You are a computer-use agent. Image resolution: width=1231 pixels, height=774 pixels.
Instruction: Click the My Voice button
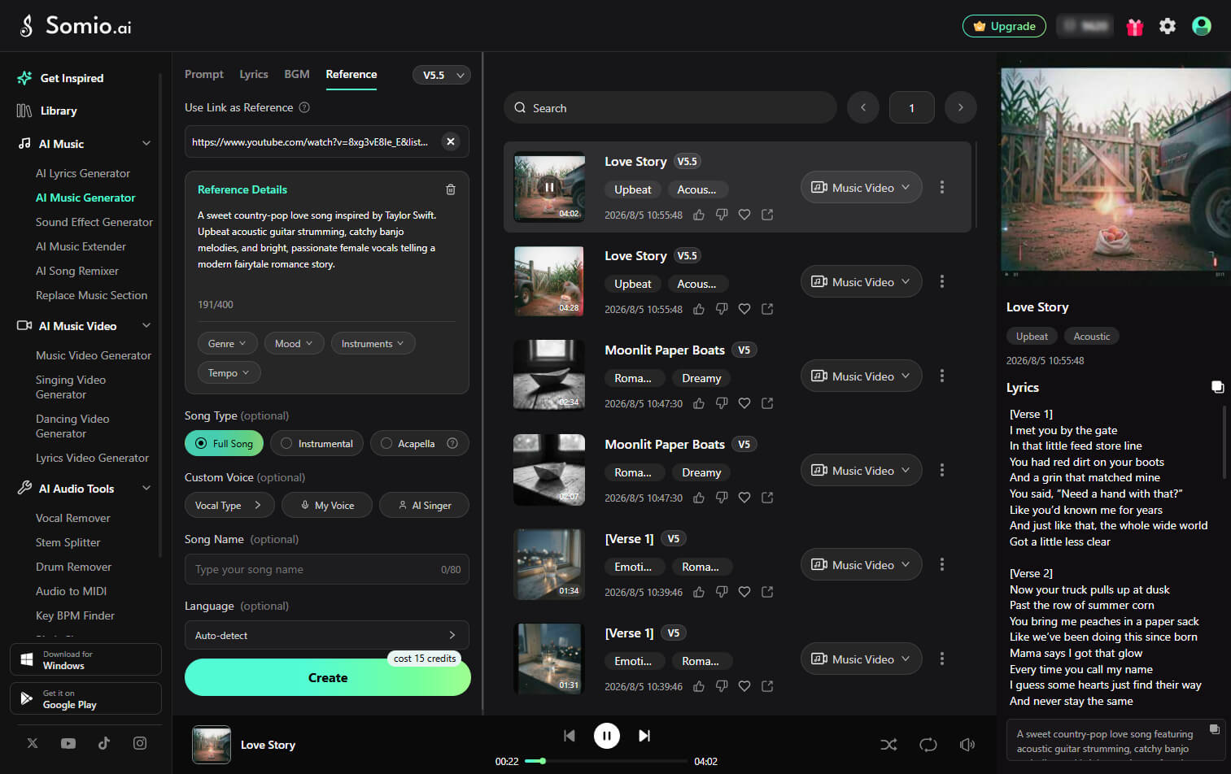[x=327, y=505]
